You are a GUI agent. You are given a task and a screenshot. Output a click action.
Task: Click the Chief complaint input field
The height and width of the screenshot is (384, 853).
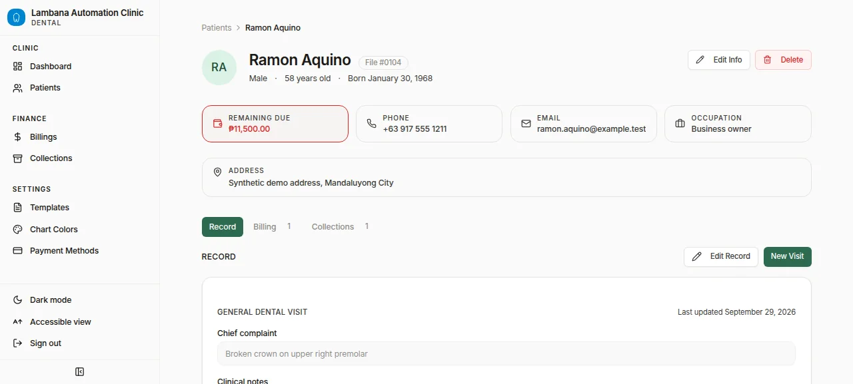pyautogui.click(x=506, y=353)
